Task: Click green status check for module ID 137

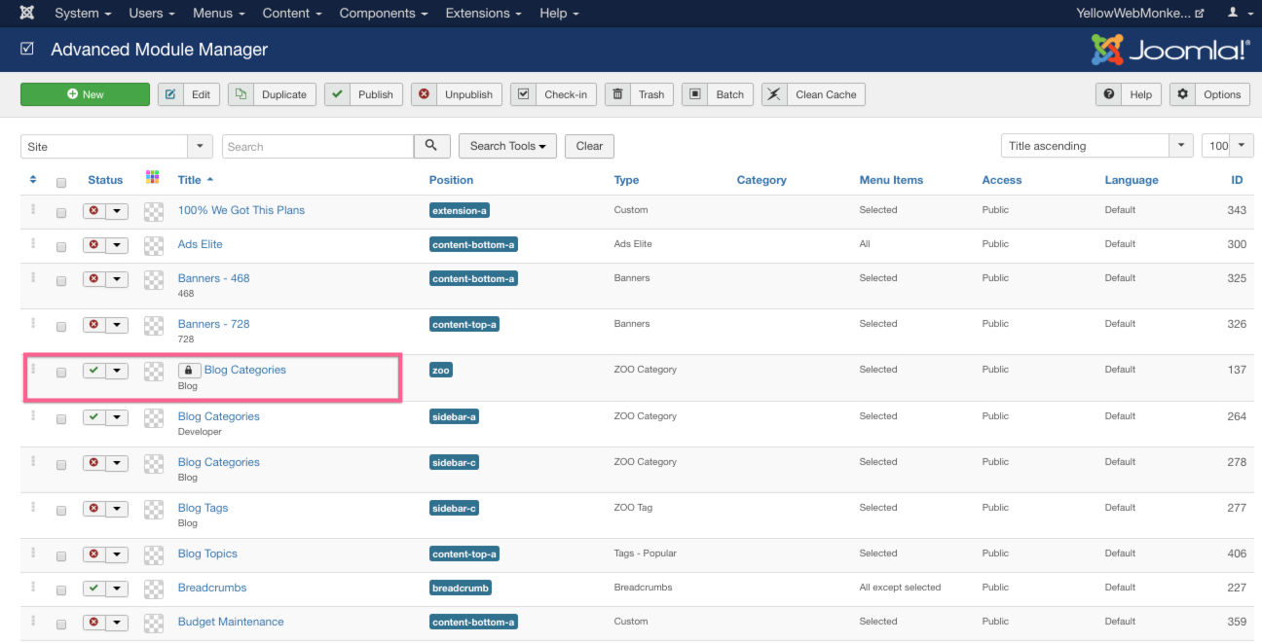Action: [93, 371]
